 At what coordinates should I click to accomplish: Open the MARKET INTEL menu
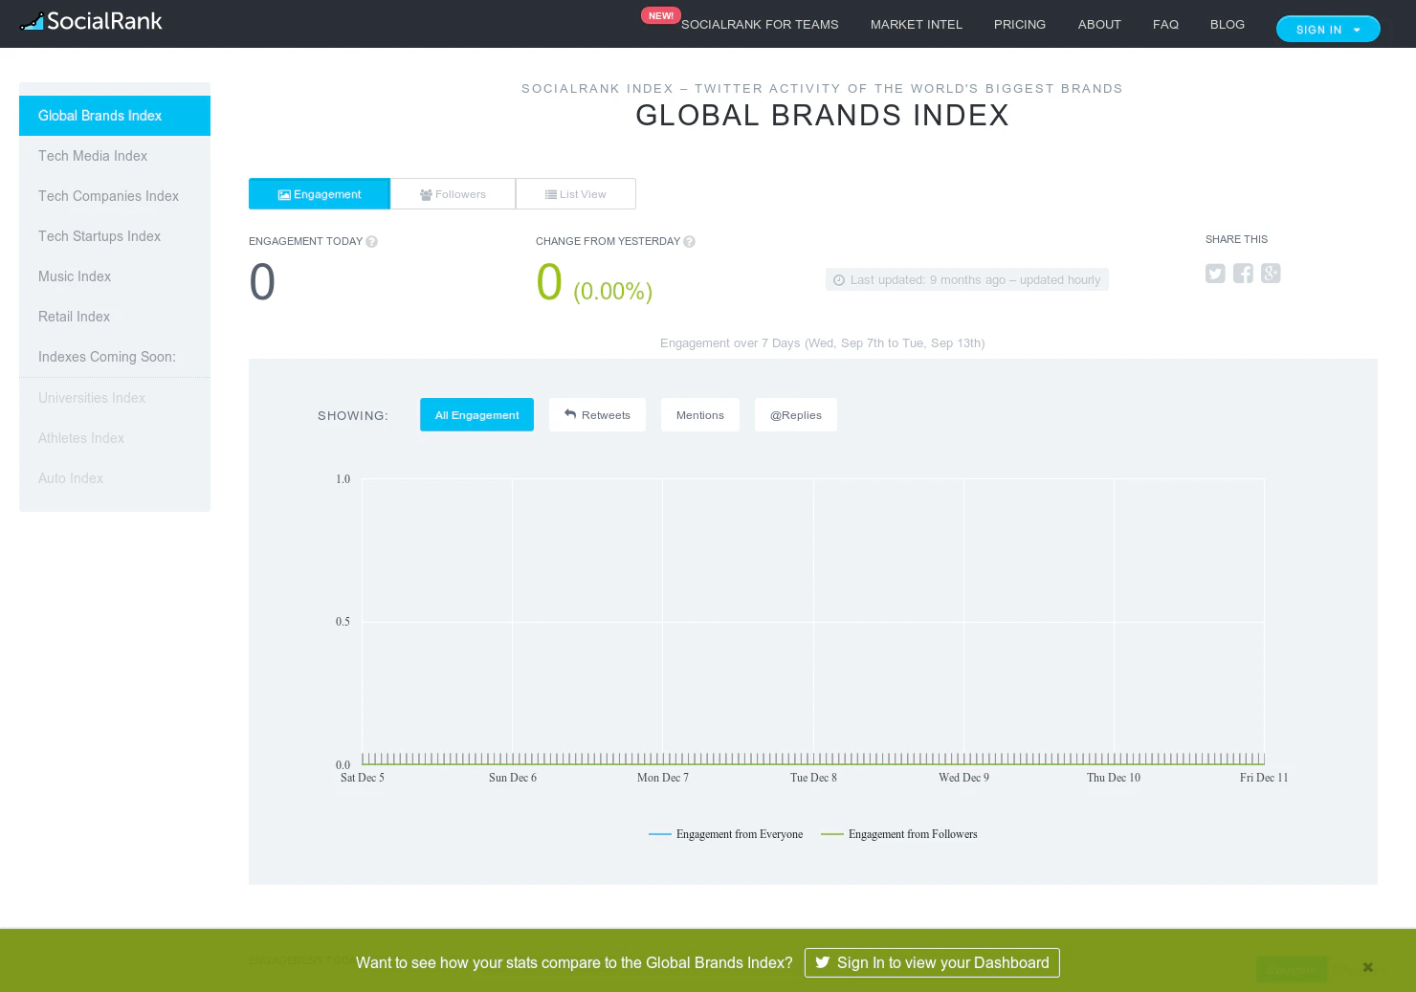[x=915, y=24]
